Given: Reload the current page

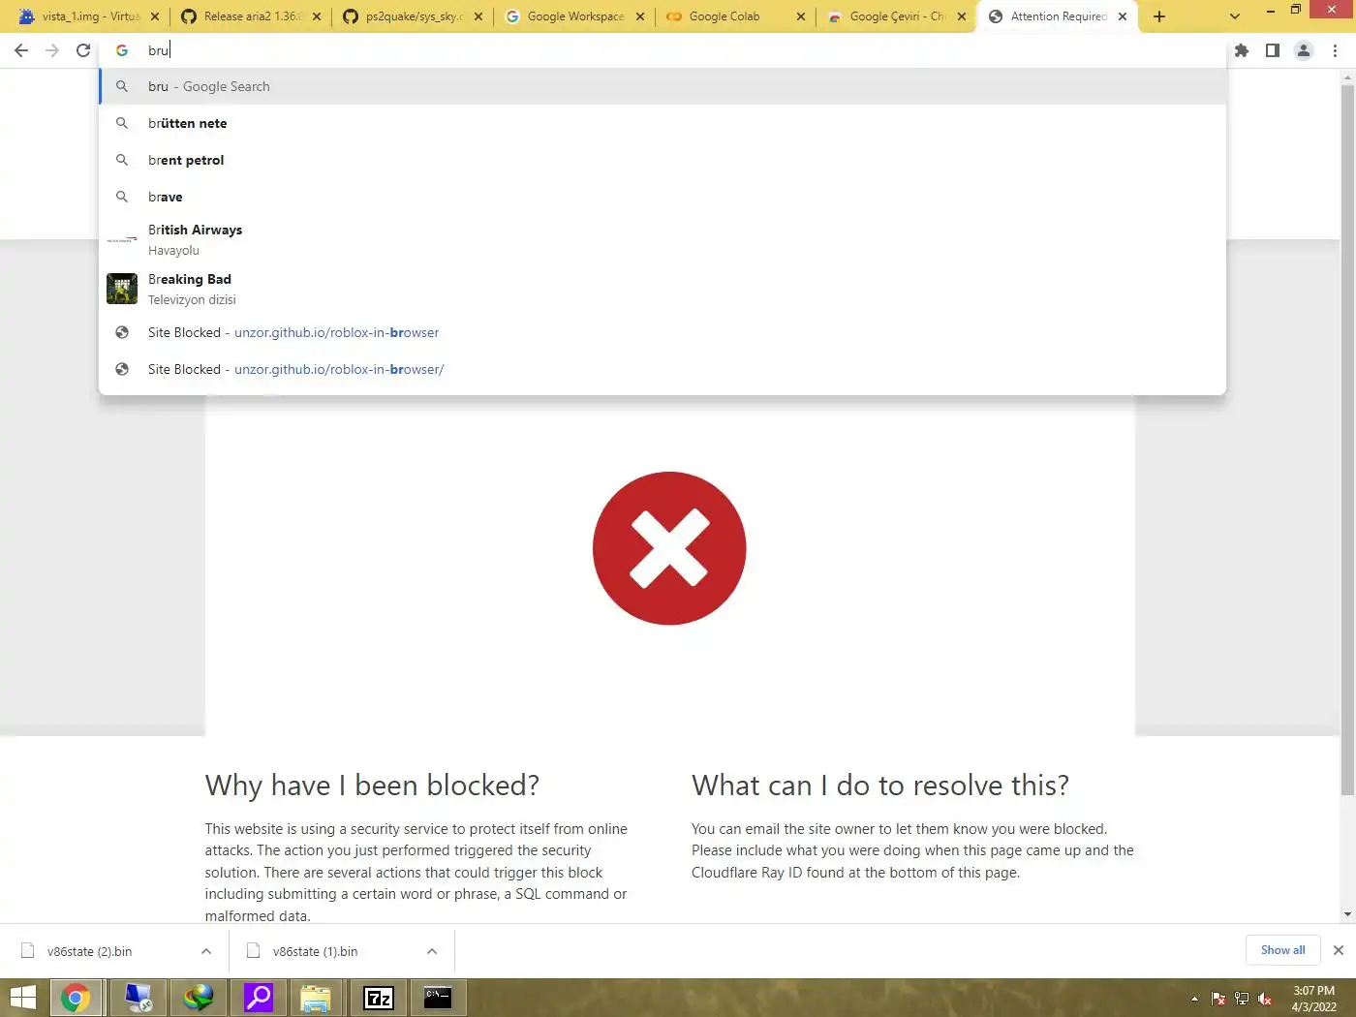Looking at the screenshot, I should coord(83,50).
